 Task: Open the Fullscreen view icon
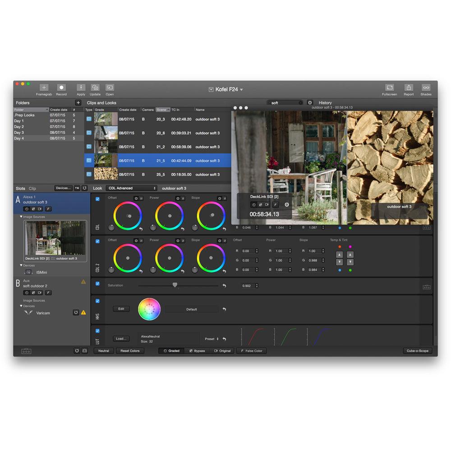(389, 88)
